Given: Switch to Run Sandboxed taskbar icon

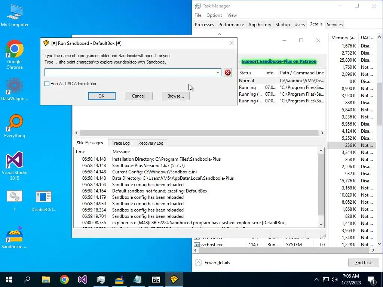Looking at the screenshot, I should [174, 280].
